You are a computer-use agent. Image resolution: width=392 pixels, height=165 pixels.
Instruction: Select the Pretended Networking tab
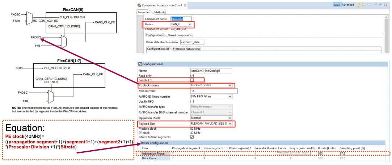[186, 49]
